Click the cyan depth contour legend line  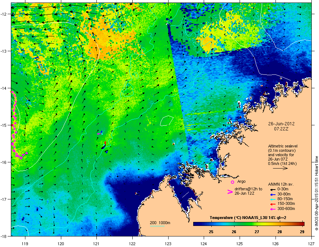157,226
